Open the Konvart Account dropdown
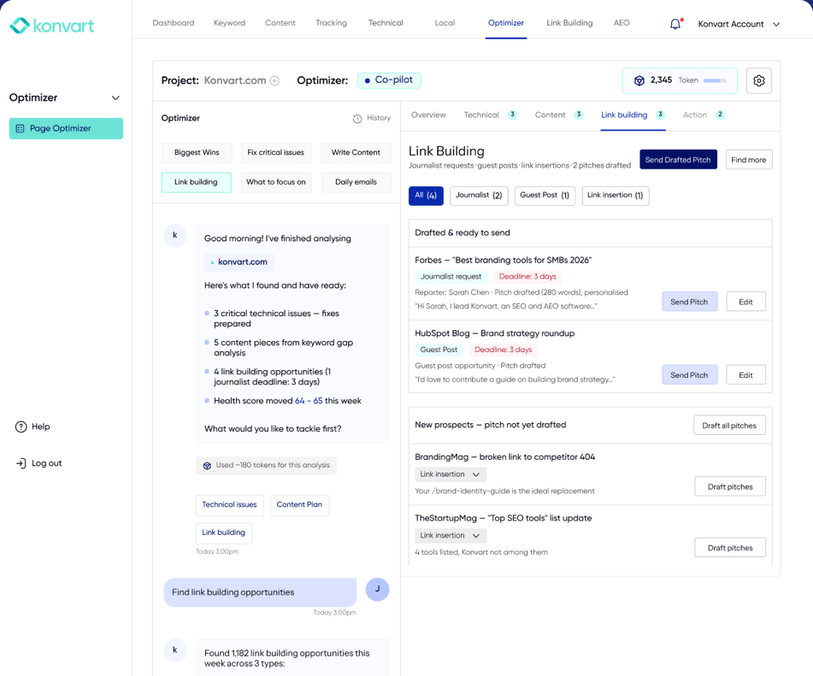 739,24
